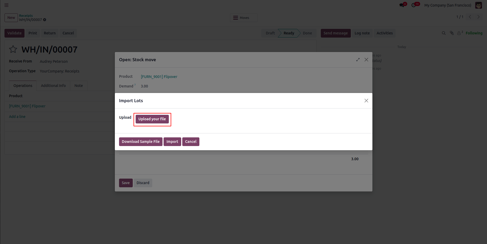487x244 pixels.
Task: Open the activities clock icon
Action: click(x=414, y=5)
